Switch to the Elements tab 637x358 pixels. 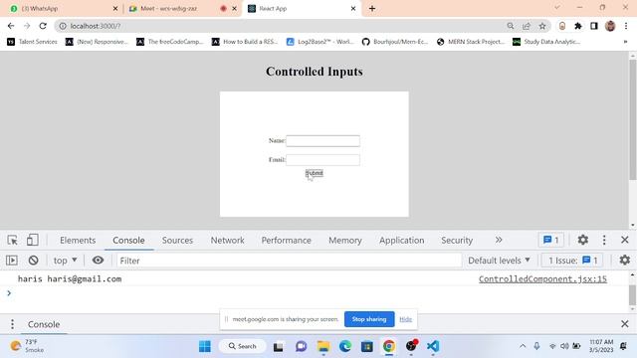[78, 241]
